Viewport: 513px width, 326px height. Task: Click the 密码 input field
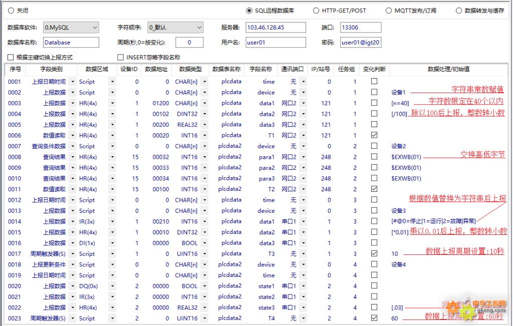coord(361,43)
